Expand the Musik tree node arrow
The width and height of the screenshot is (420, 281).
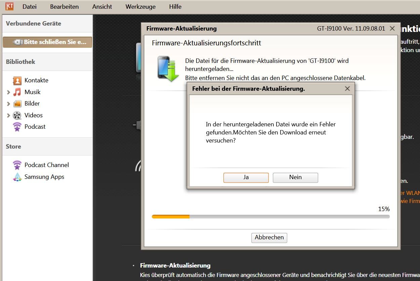pyautogui.click(x=8, y=92)
